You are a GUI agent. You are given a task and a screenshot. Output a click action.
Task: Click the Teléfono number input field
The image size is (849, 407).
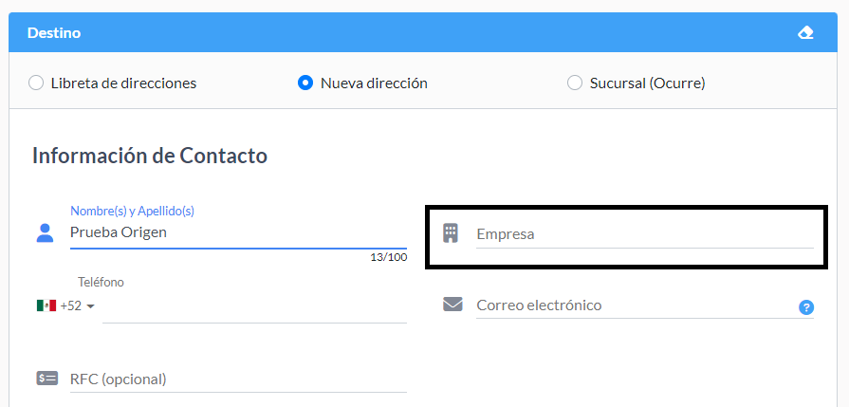[x=254, y=306]
